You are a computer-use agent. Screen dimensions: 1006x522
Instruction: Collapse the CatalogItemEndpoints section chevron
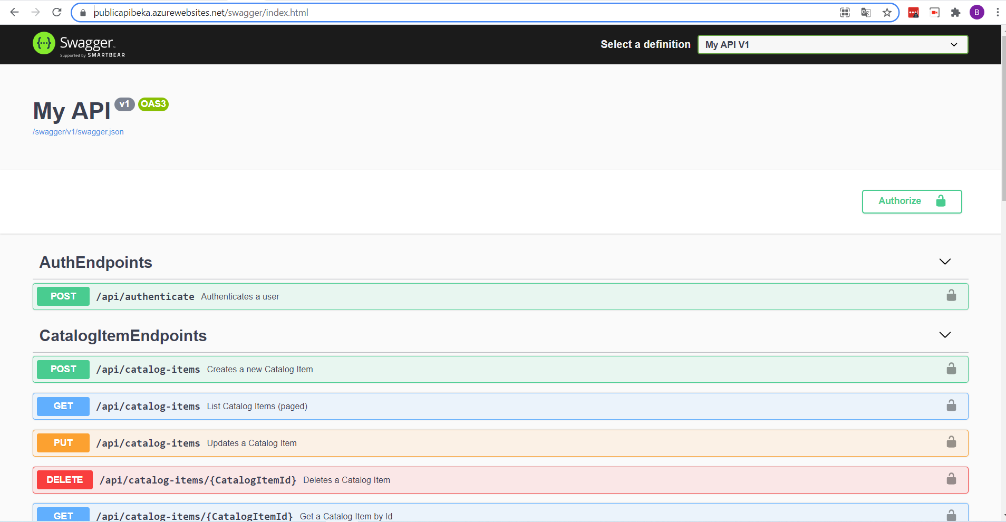pyautogui.click(x=944, y=334)
